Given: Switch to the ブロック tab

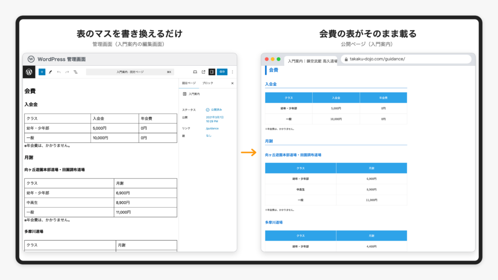Looking at the screenshot, I should [208, 83].
